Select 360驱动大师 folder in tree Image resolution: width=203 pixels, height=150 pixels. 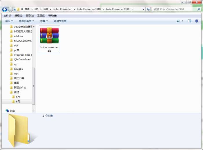(x=21, y=31)
